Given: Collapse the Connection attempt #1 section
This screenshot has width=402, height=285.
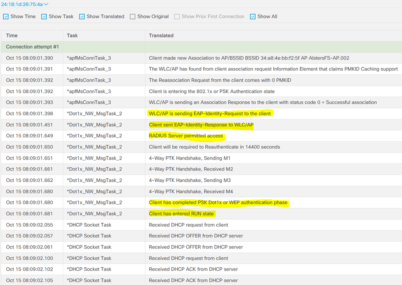Looking at the screenshot, I should click(x=32, y=47).
